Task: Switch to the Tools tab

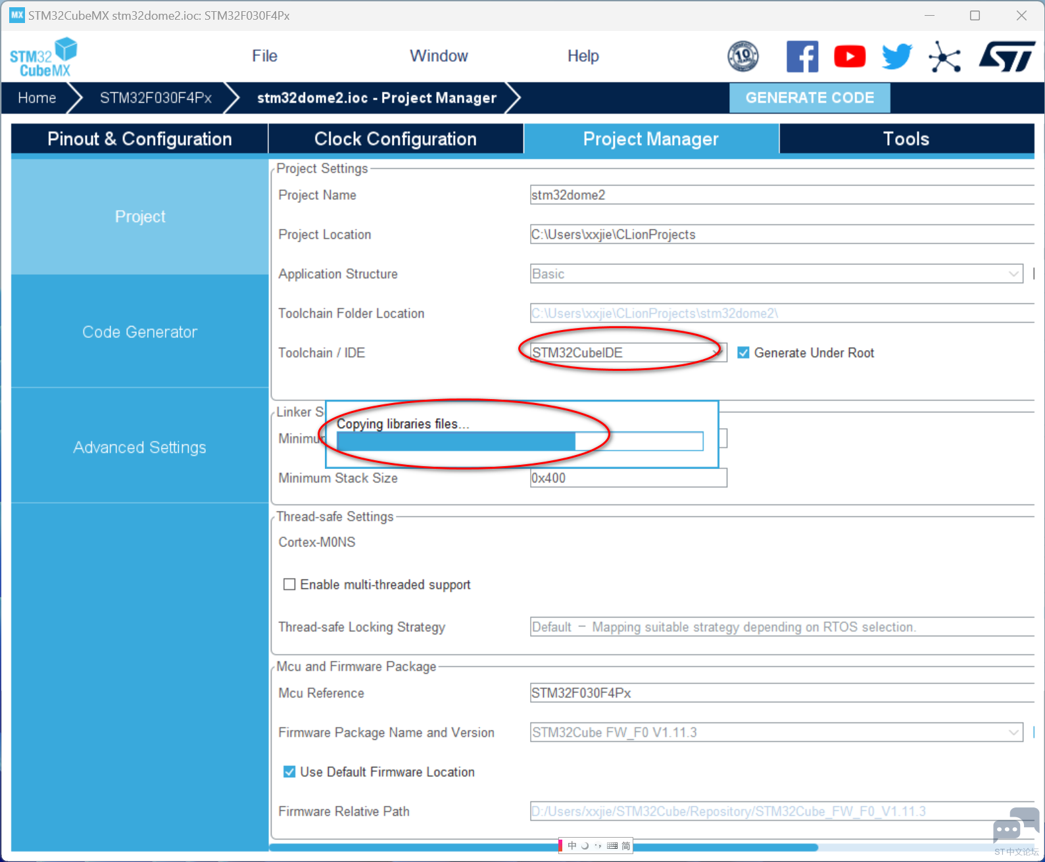Action: (x=906, y=139)
